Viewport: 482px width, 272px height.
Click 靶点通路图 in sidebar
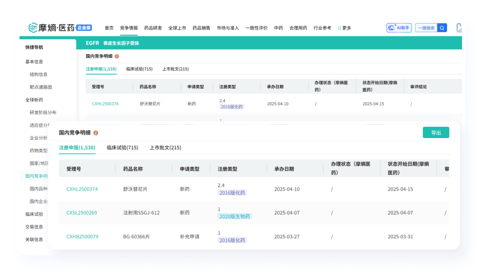coord(41,87)
